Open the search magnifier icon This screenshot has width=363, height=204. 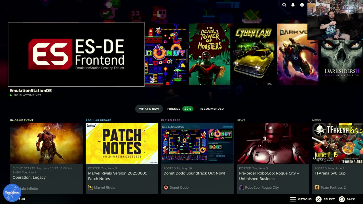(x=284, y=5)
